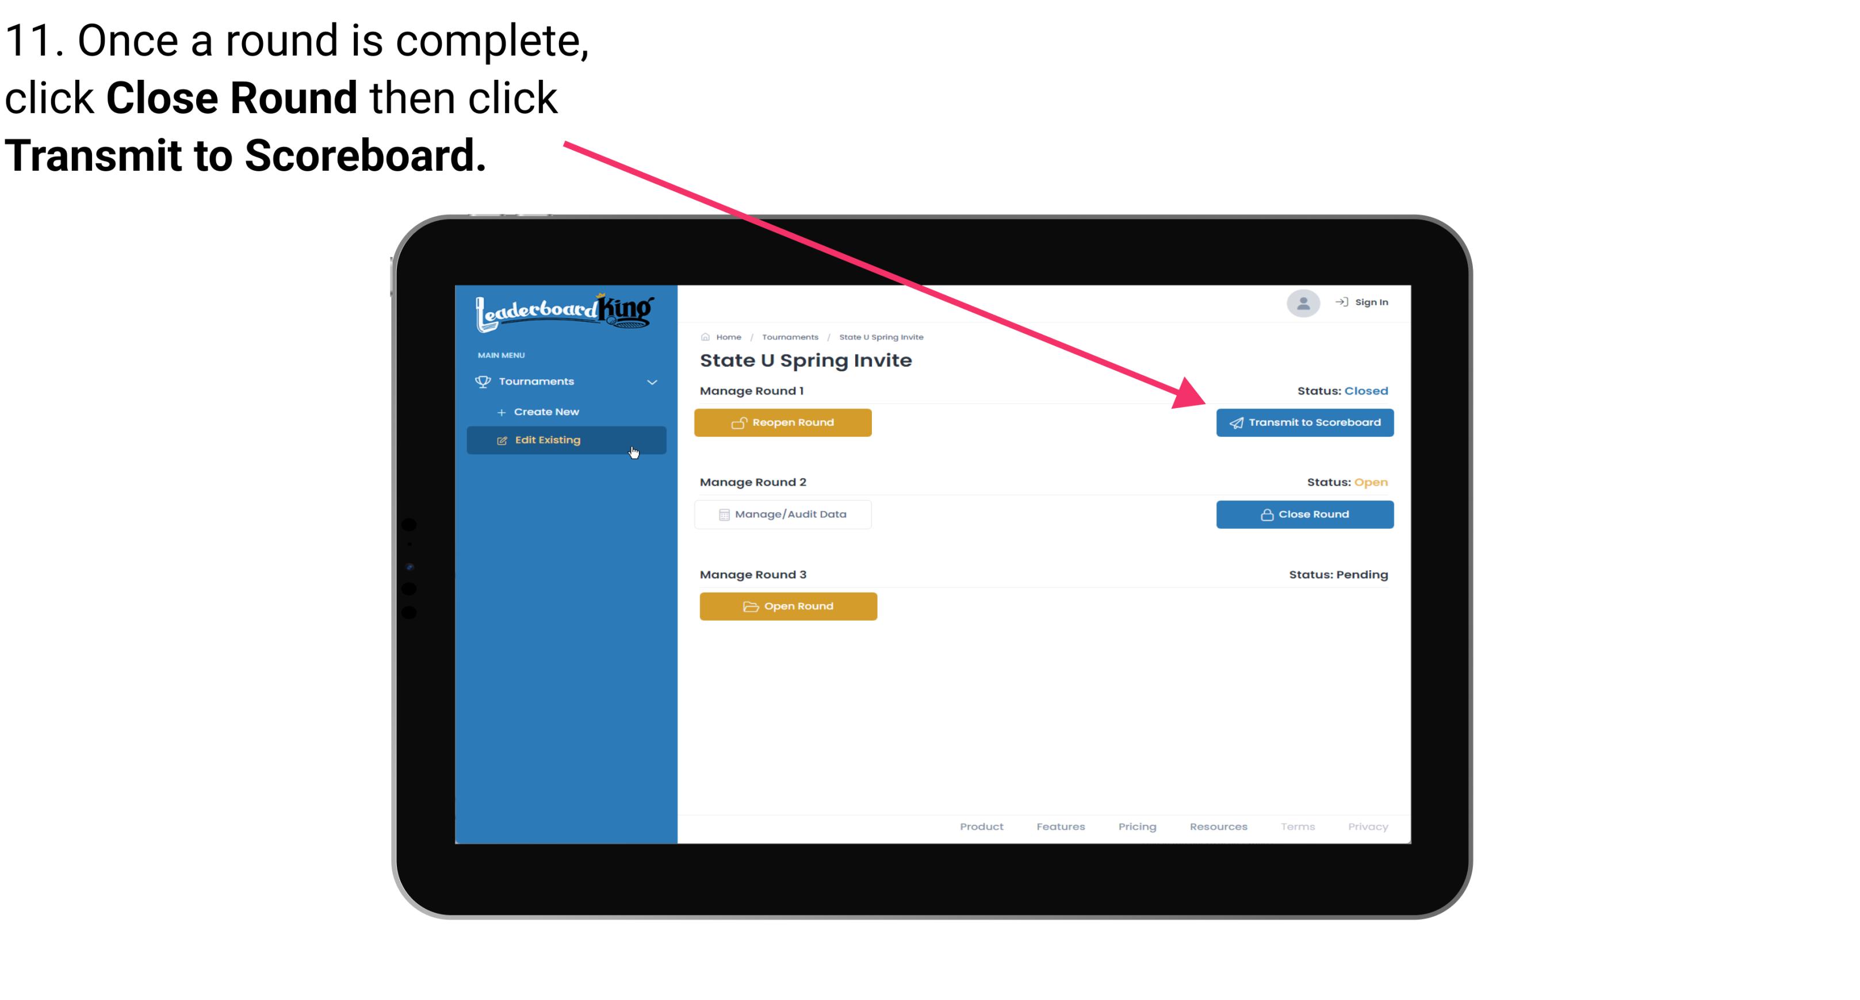This screenshot has width=1860, height=1000.
Task: Click the Pricing navigation footer link
Action: click(1137, 826)
